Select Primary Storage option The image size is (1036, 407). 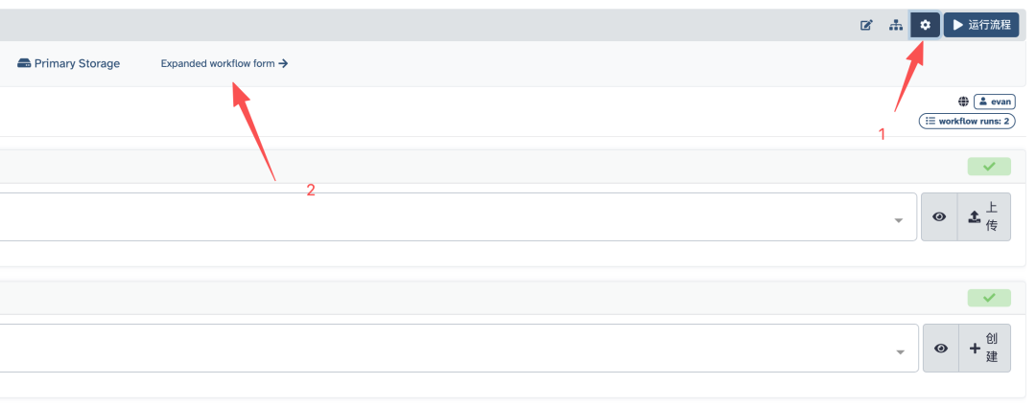tap(68, 64)
